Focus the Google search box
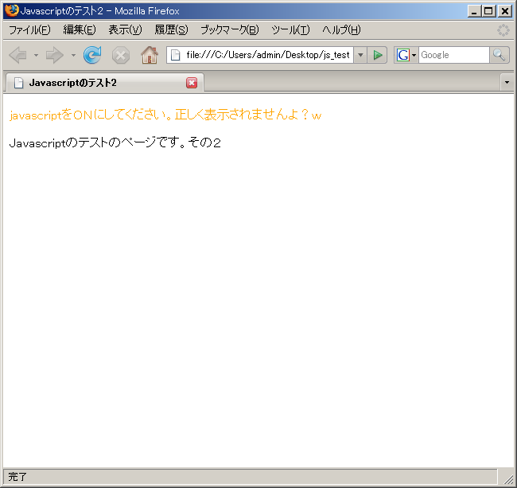 click(x=454, y=55)
